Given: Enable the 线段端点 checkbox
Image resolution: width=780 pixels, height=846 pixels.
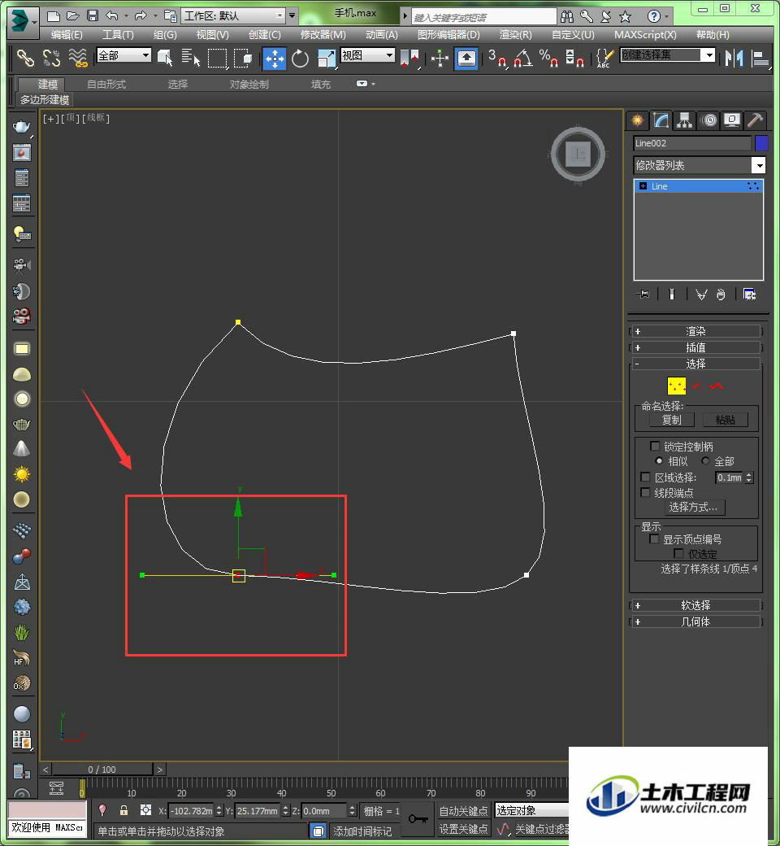Looking at the screenshot, I should pyautogui.click(x=644, y=492).
